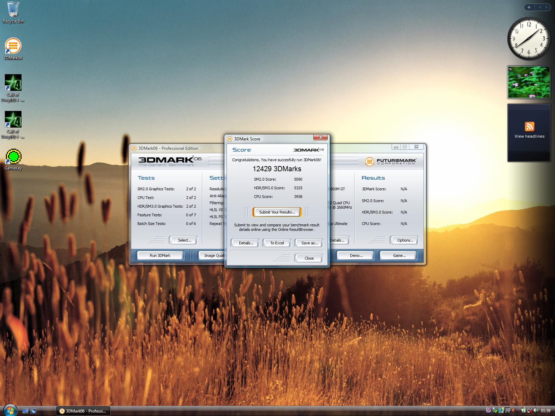Click the To Excel button
This screenshot has width=555, height=416.
coord(277,243)
